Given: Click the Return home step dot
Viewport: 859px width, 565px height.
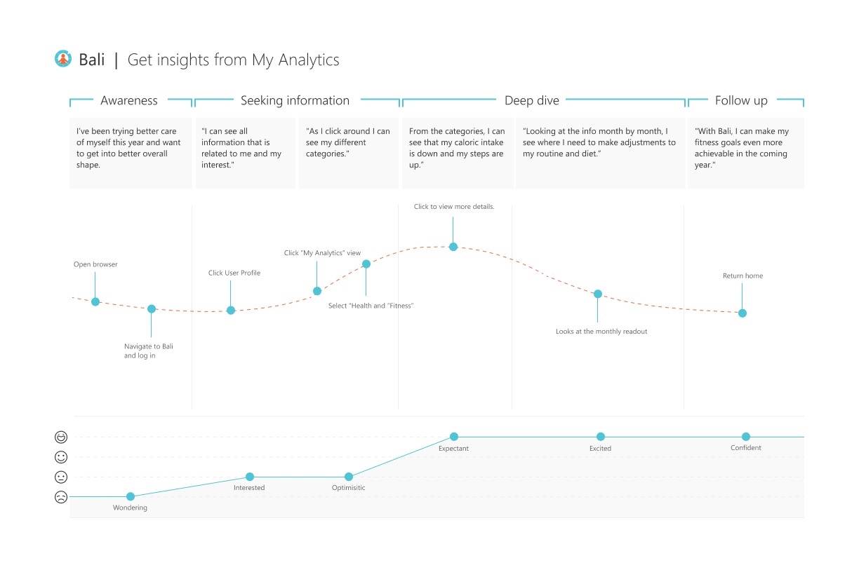Looking at the screenshot, I should point(743,313).
